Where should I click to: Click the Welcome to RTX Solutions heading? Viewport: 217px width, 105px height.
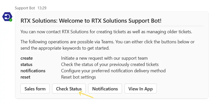pos(91,21)
